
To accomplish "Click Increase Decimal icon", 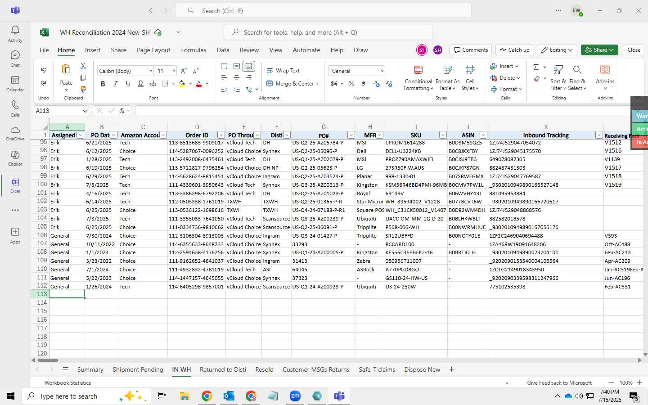I will tap(377, 84).
